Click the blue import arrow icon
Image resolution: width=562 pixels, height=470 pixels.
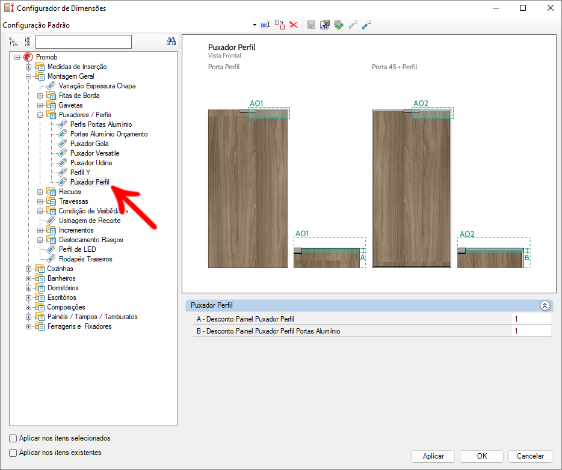(x=366, y=25)
